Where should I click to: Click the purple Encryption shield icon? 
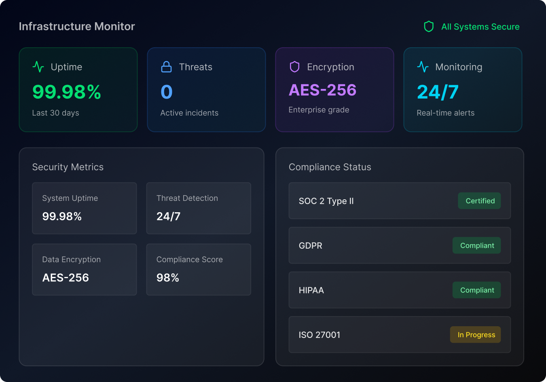[x=294, y=67]
